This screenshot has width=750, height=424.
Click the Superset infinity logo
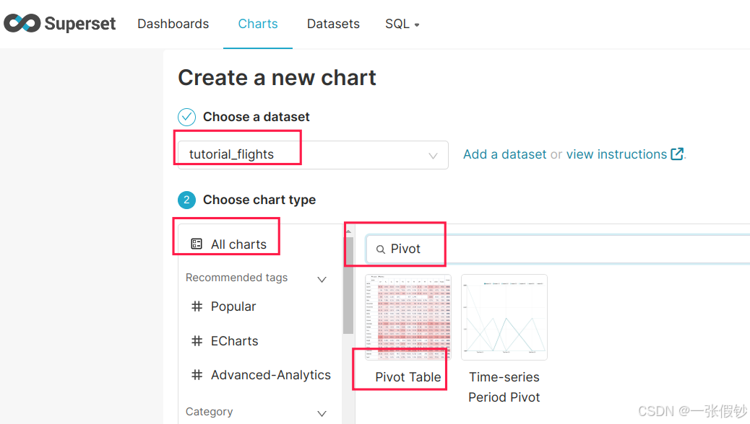[x=22, y=24]
